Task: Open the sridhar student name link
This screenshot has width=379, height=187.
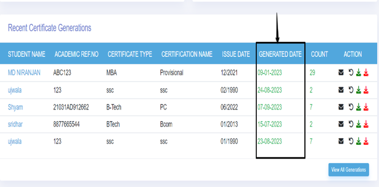Action: [16, 125]
